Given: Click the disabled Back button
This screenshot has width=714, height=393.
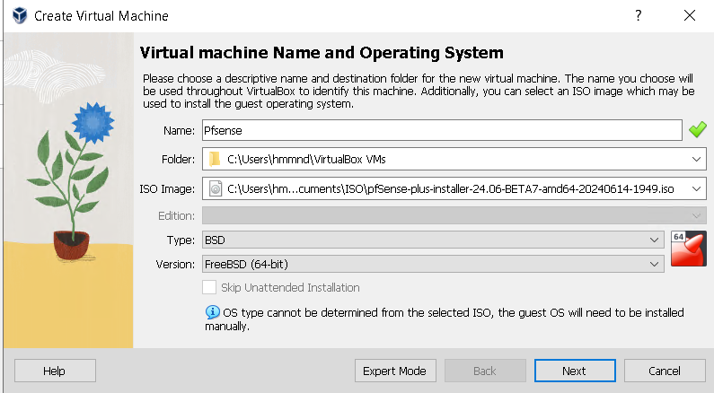Looking at the screenshot, I should (x=485, y=371).
